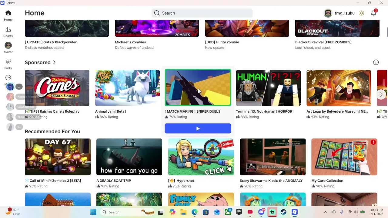Open Terminal 13: Not Human title

click(265, 111)
